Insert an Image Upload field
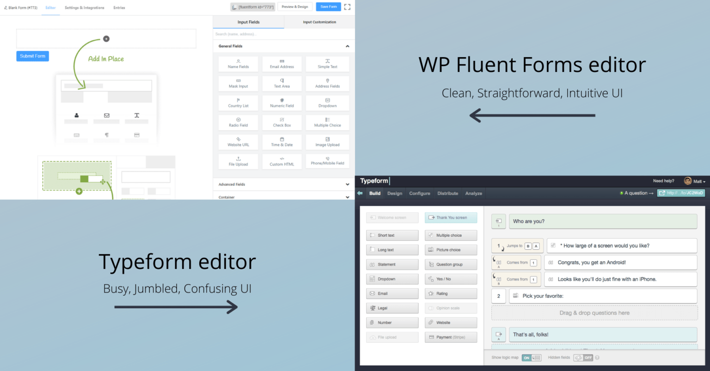 point(327,142)
